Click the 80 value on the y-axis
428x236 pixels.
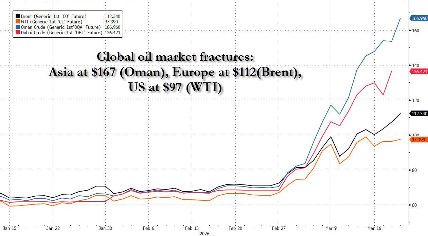tap(414, 170)
